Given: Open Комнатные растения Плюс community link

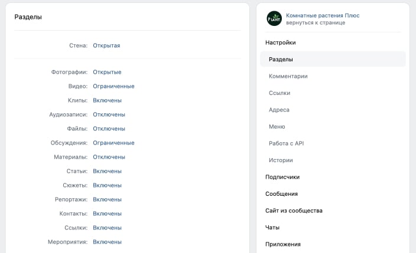Looking at the screenshot, I should [322, 15].
